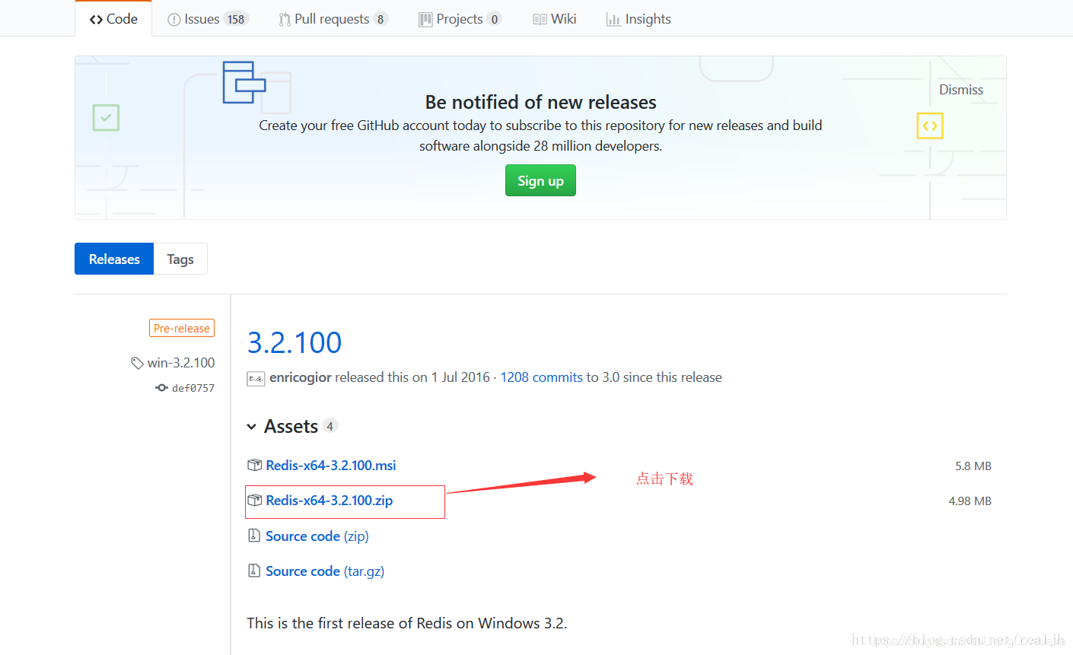The width and height of the screenshot is (1073, 655).
Task: Open the Code tab
Action: click(113, 19)
